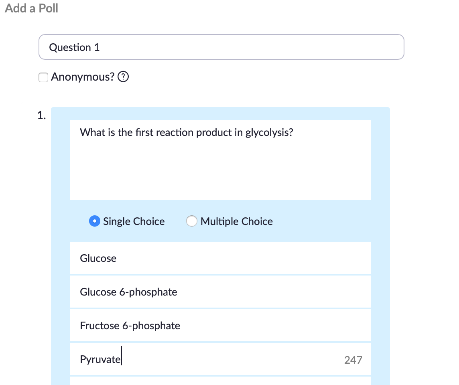The height and width of the screenshot is (385, 459).
Task: Click the Glucose 6-phosphate answer field
Action: 220,292
